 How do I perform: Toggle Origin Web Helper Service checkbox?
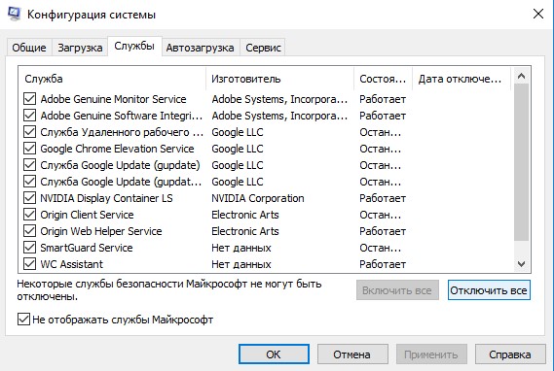coord(29,231)
